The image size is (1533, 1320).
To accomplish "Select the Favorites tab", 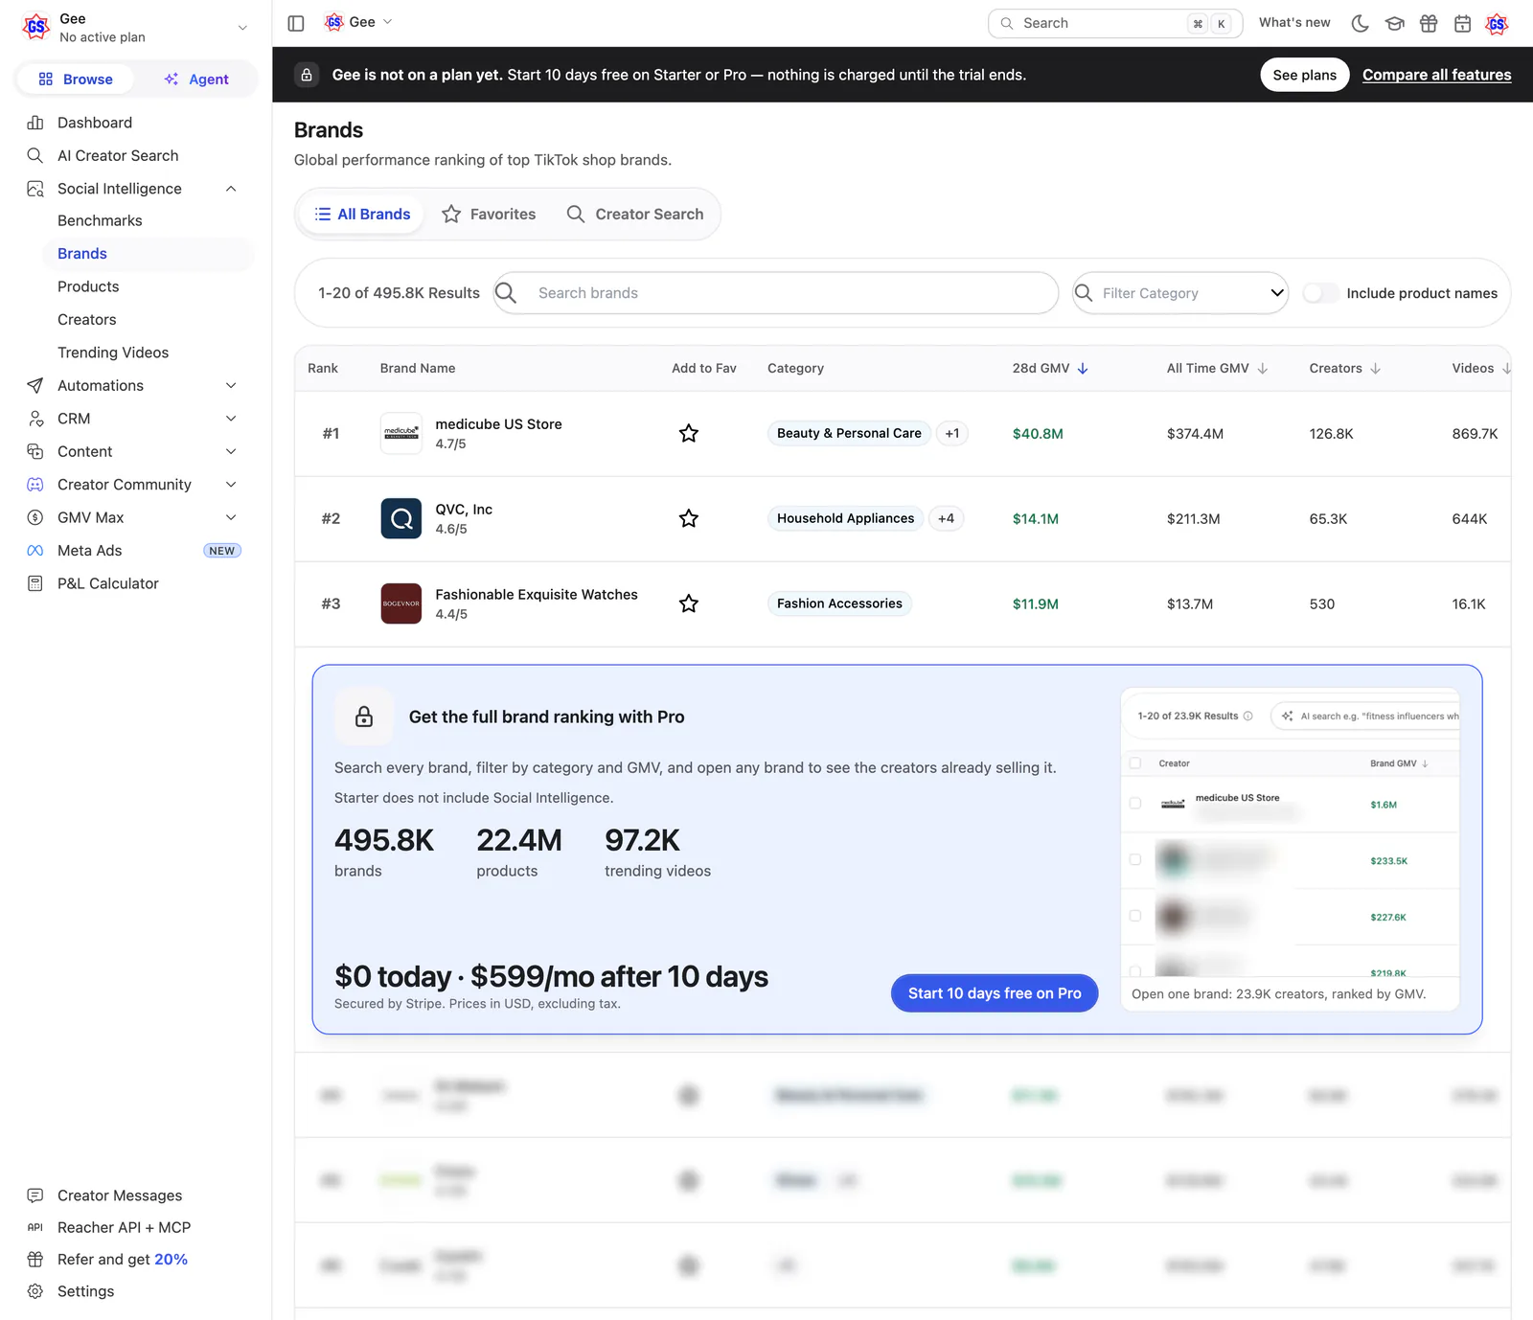I will [489, 215].
